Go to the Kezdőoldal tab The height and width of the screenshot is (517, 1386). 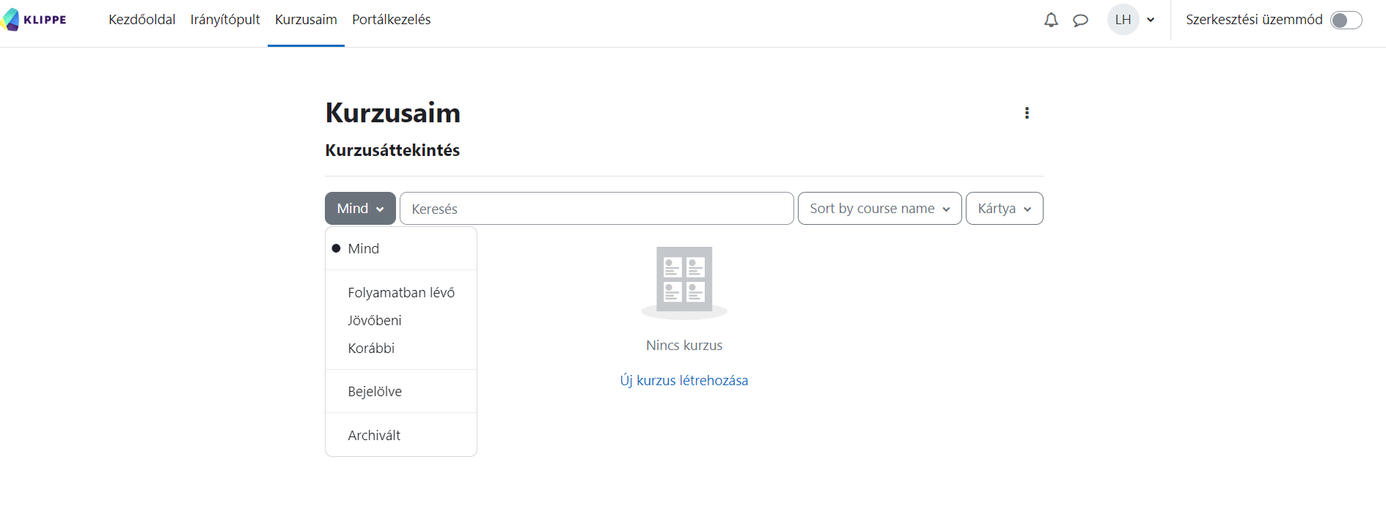(142, 20)
